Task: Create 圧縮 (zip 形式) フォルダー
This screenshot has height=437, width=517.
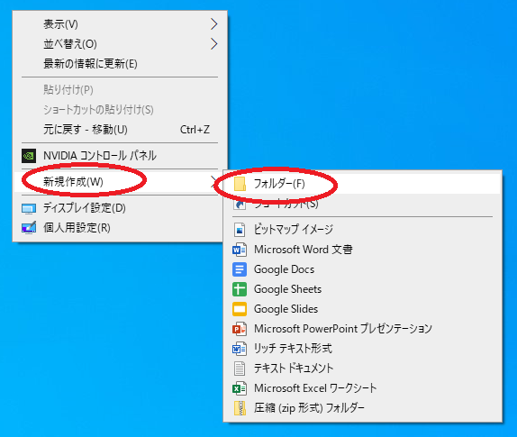Action: pyautogui.click(x=363, y=408)
